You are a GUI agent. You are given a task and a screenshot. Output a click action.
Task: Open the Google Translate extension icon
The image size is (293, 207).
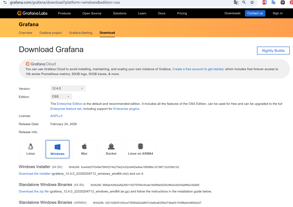click(x=273, y=2)
